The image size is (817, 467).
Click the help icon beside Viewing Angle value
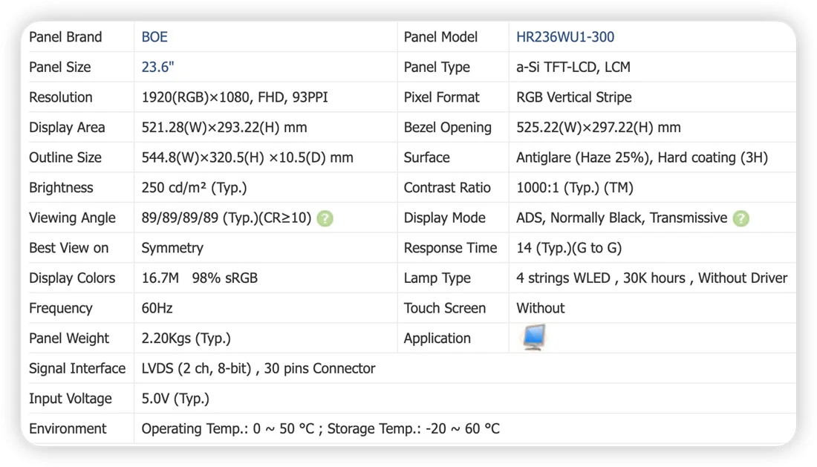(x=325, y=219)
